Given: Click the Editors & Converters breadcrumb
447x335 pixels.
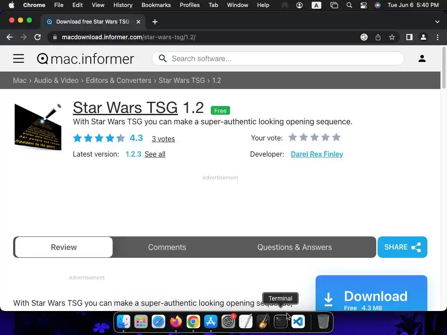Looking at the screenshot, I should click(x=119, y=80).
